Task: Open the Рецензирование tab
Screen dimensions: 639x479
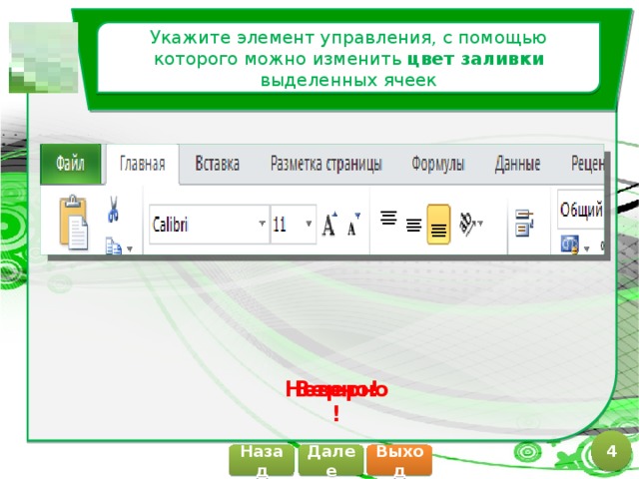Action: 587,164
